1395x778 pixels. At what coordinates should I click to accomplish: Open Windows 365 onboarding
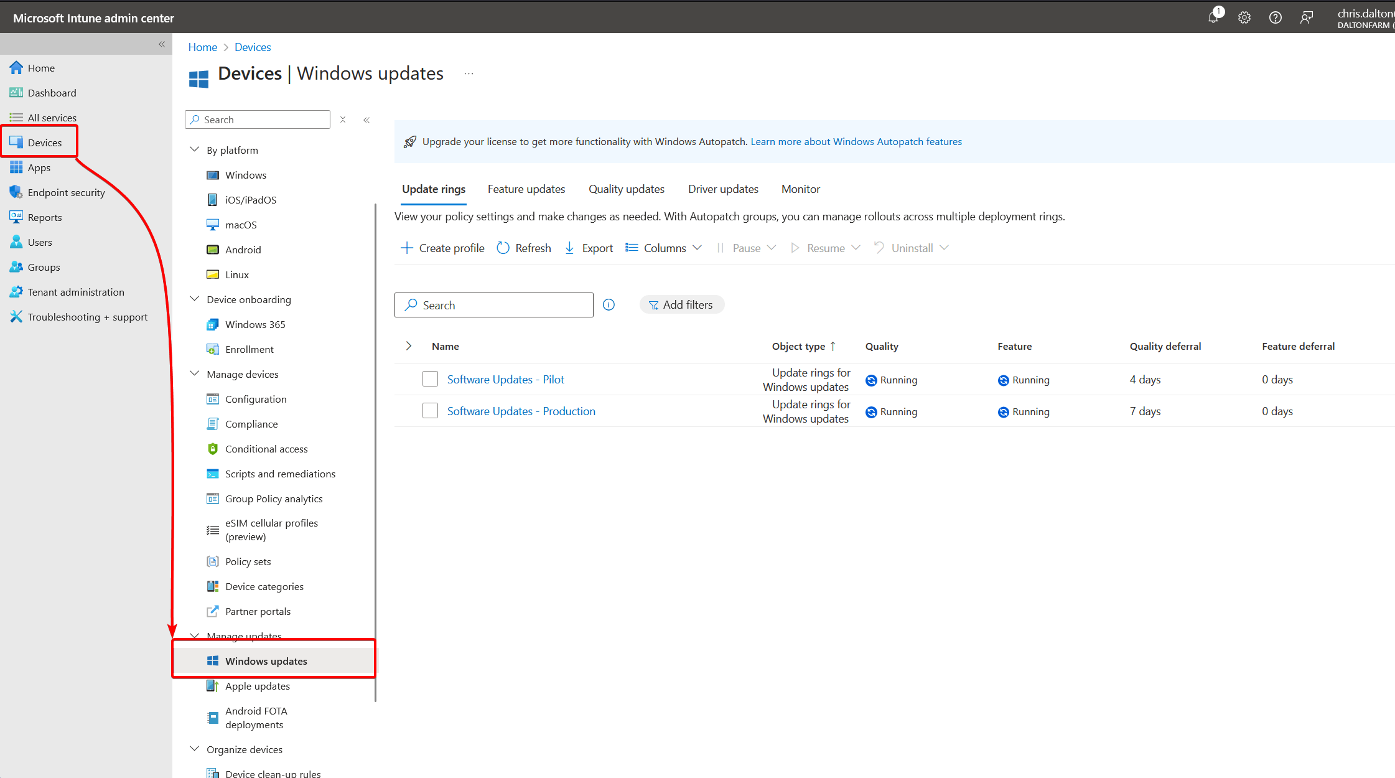255,324
